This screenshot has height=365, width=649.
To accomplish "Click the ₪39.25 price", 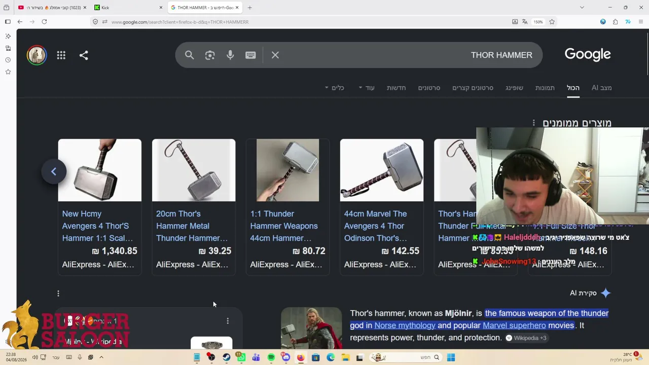I will coord(215,251).
